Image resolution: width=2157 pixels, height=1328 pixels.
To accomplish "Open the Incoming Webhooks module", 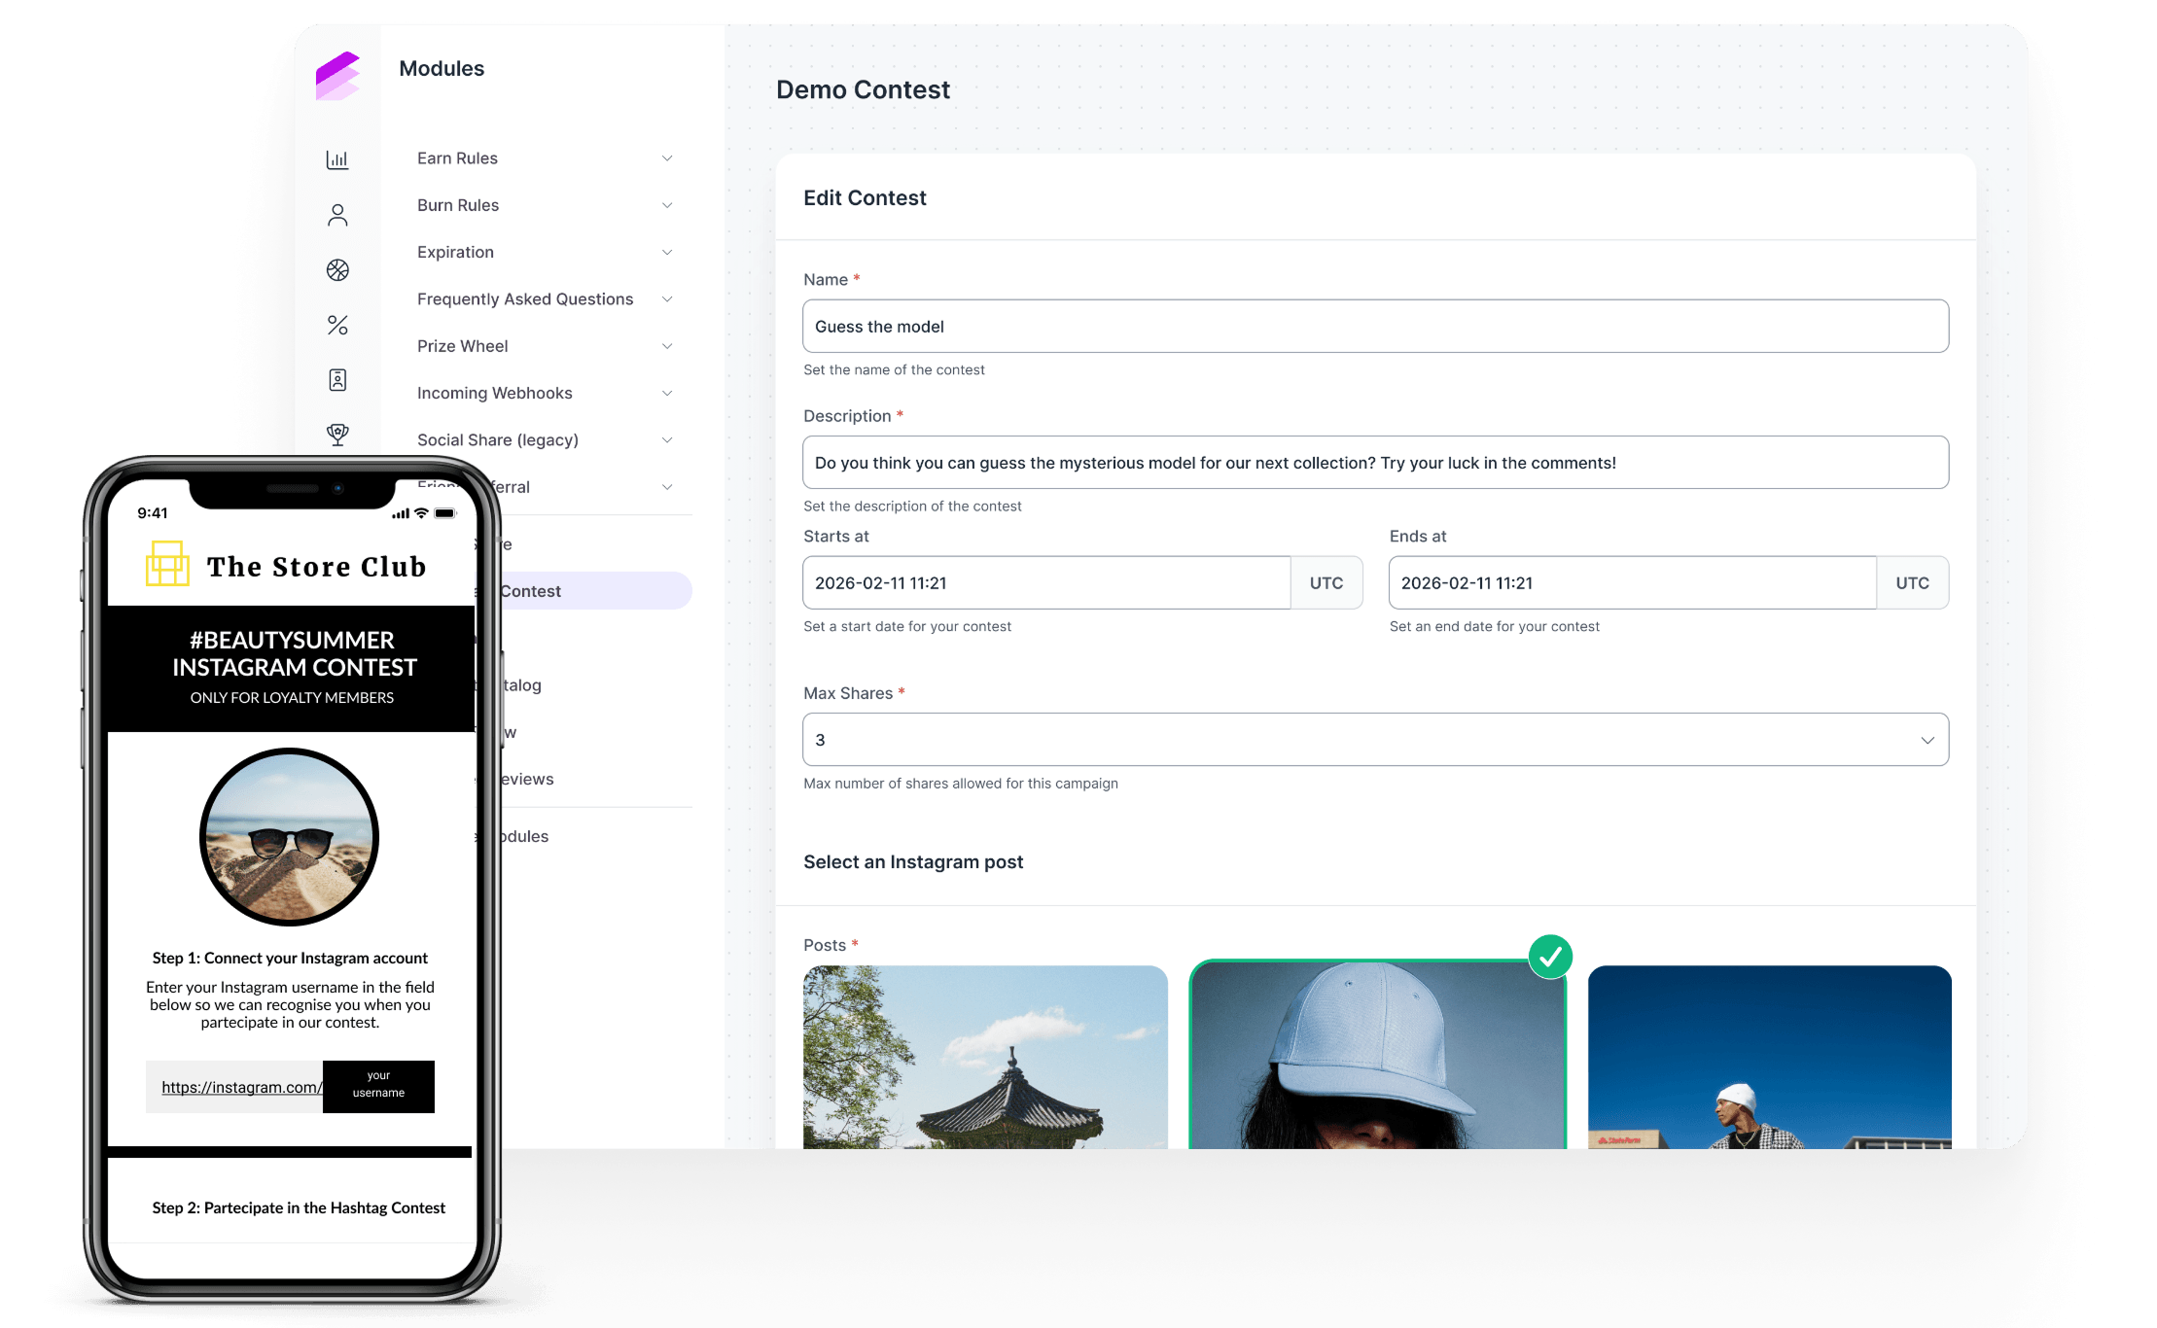I will pyautogui.click(x=494, y=393).
